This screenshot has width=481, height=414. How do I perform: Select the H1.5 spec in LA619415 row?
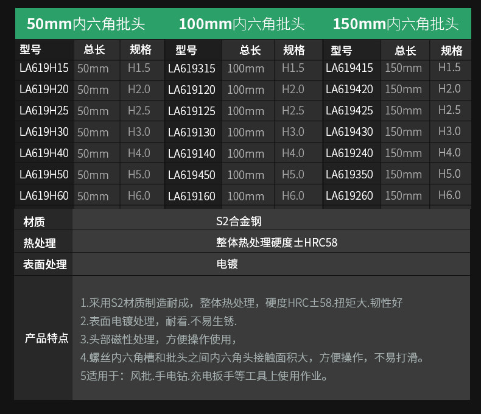click(449, 67)
